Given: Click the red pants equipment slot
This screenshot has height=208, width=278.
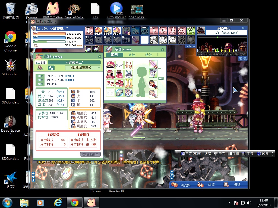Looking at the screenshot, I should [119, 74].
